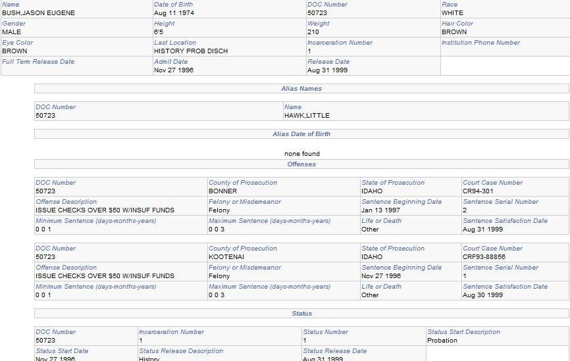Image resolution: width=570 pixels, height=361 pixels.
Task: Click court case number CRF93-88856
Action: tap(484, 257)
